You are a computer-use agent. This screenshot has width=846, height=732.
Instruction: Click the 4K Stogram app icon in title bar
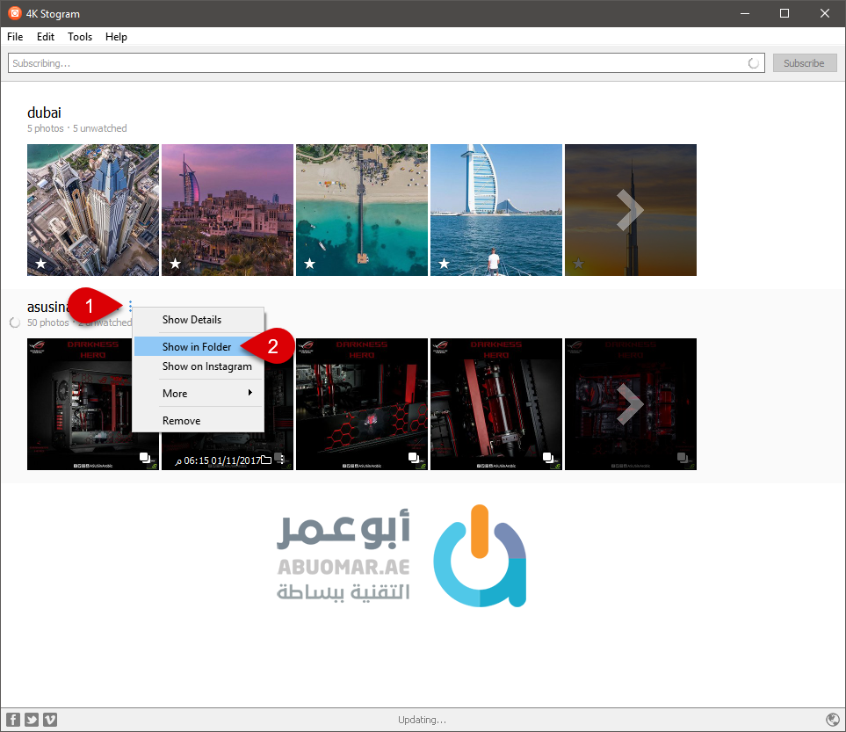(14, 13)
